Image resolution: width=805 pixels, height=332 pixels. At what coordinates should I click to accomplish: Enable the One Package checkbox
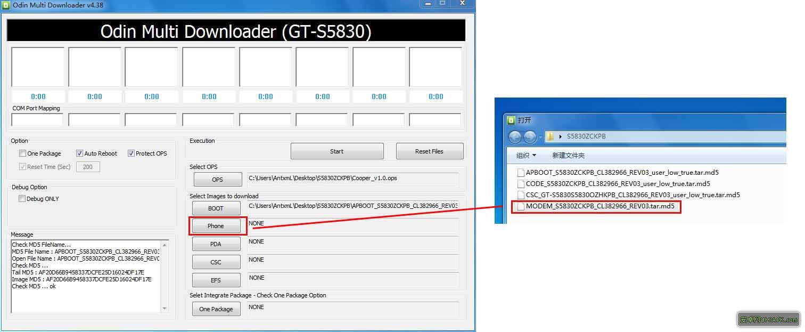pos(22,153)
